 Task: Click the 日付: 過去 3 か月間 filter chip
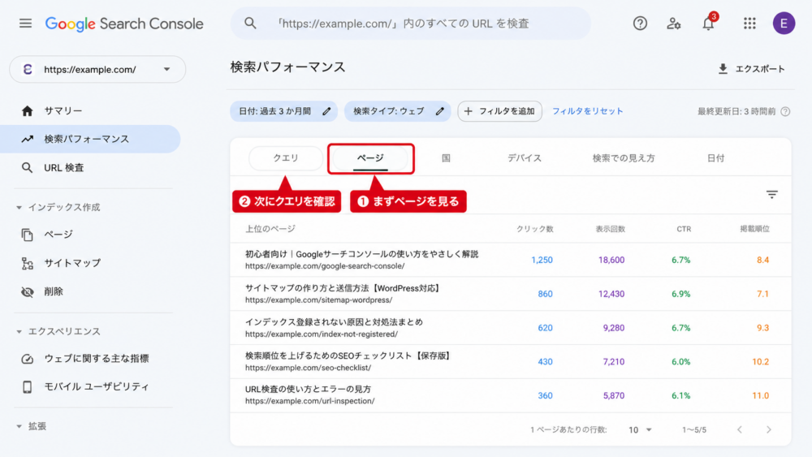pos(283,111)
